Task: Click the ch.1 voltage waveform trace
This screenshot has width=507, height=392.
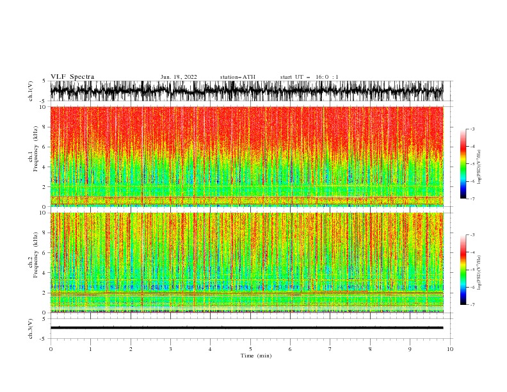Action: coord(246,91)
